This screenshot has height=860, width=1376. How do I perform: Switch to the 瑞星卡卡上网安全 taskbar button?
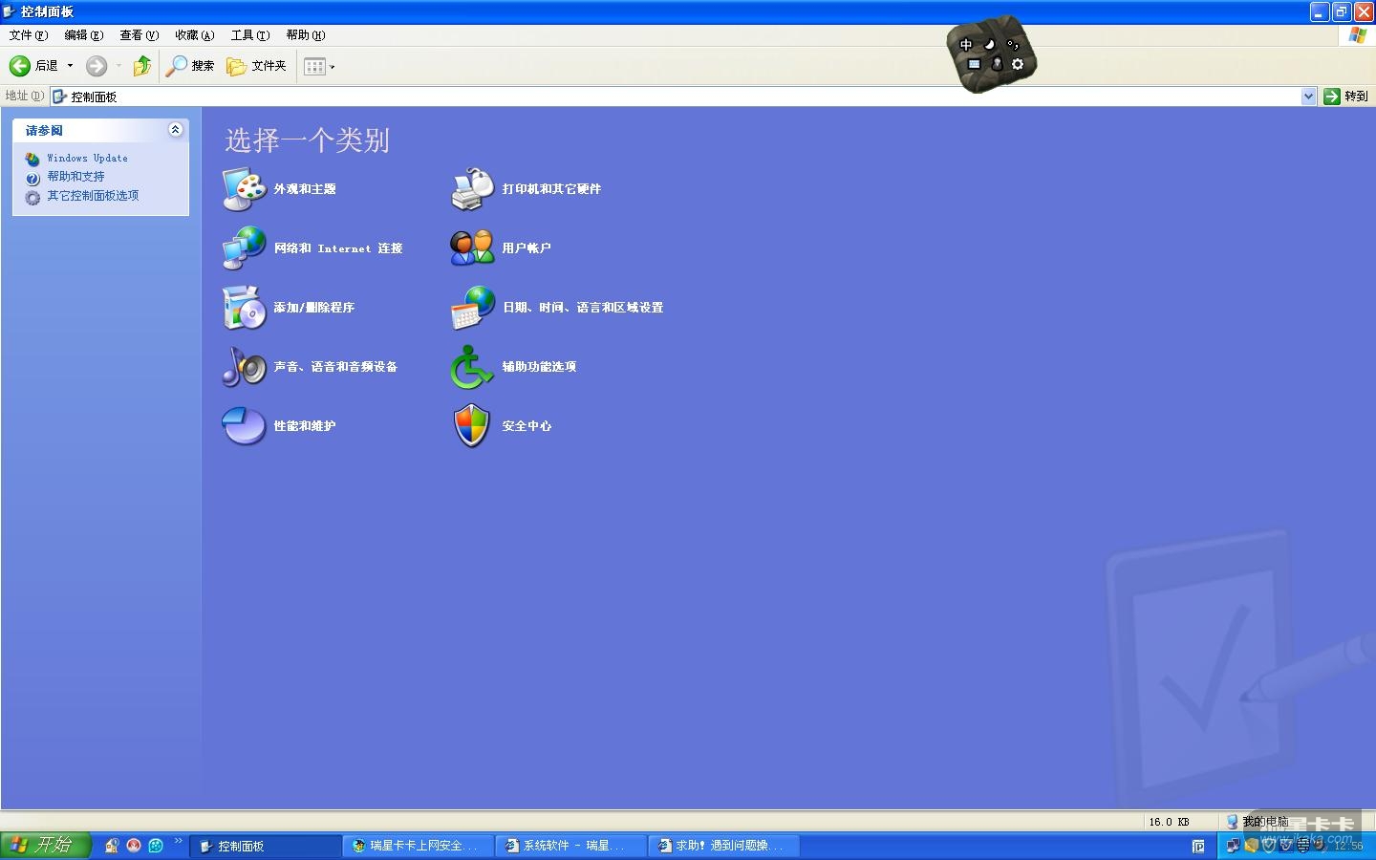[419, 846]
